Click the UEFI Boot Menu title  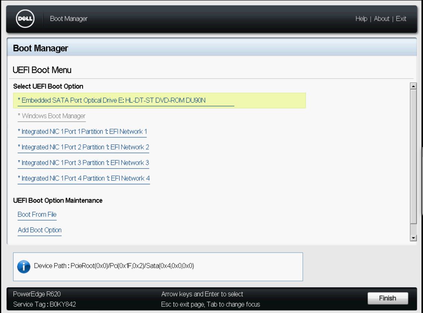pos(42,70)
